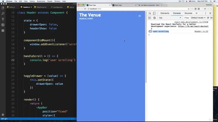Open the Header.js:22 source link
Image resolution: width=218 pixels, height=122 pixels.
201,32
